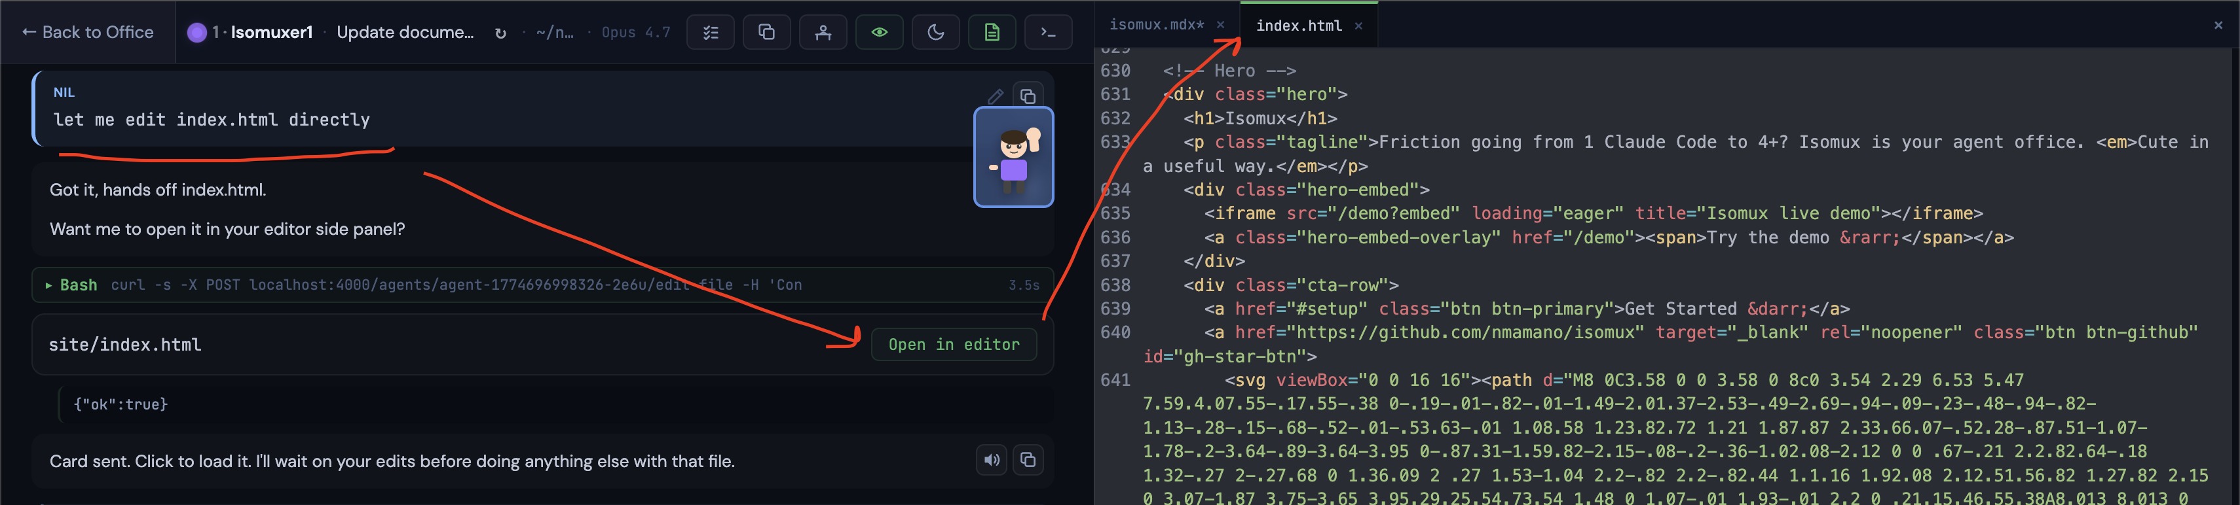2240x505 pixels.
Task: Go back to Office view
Action: [x=88, y=32]
